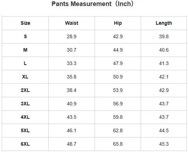Click hip value 65.8 for size 6XL
188x152 pixels.
pyautogui.click(x=118, y=144)
